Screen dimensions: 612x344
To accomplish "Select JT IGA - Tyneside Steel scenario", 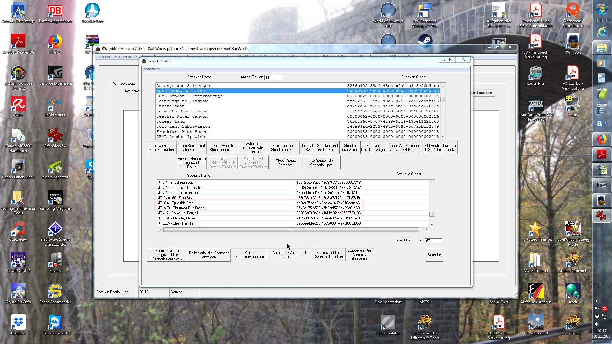I will point(176,203).
